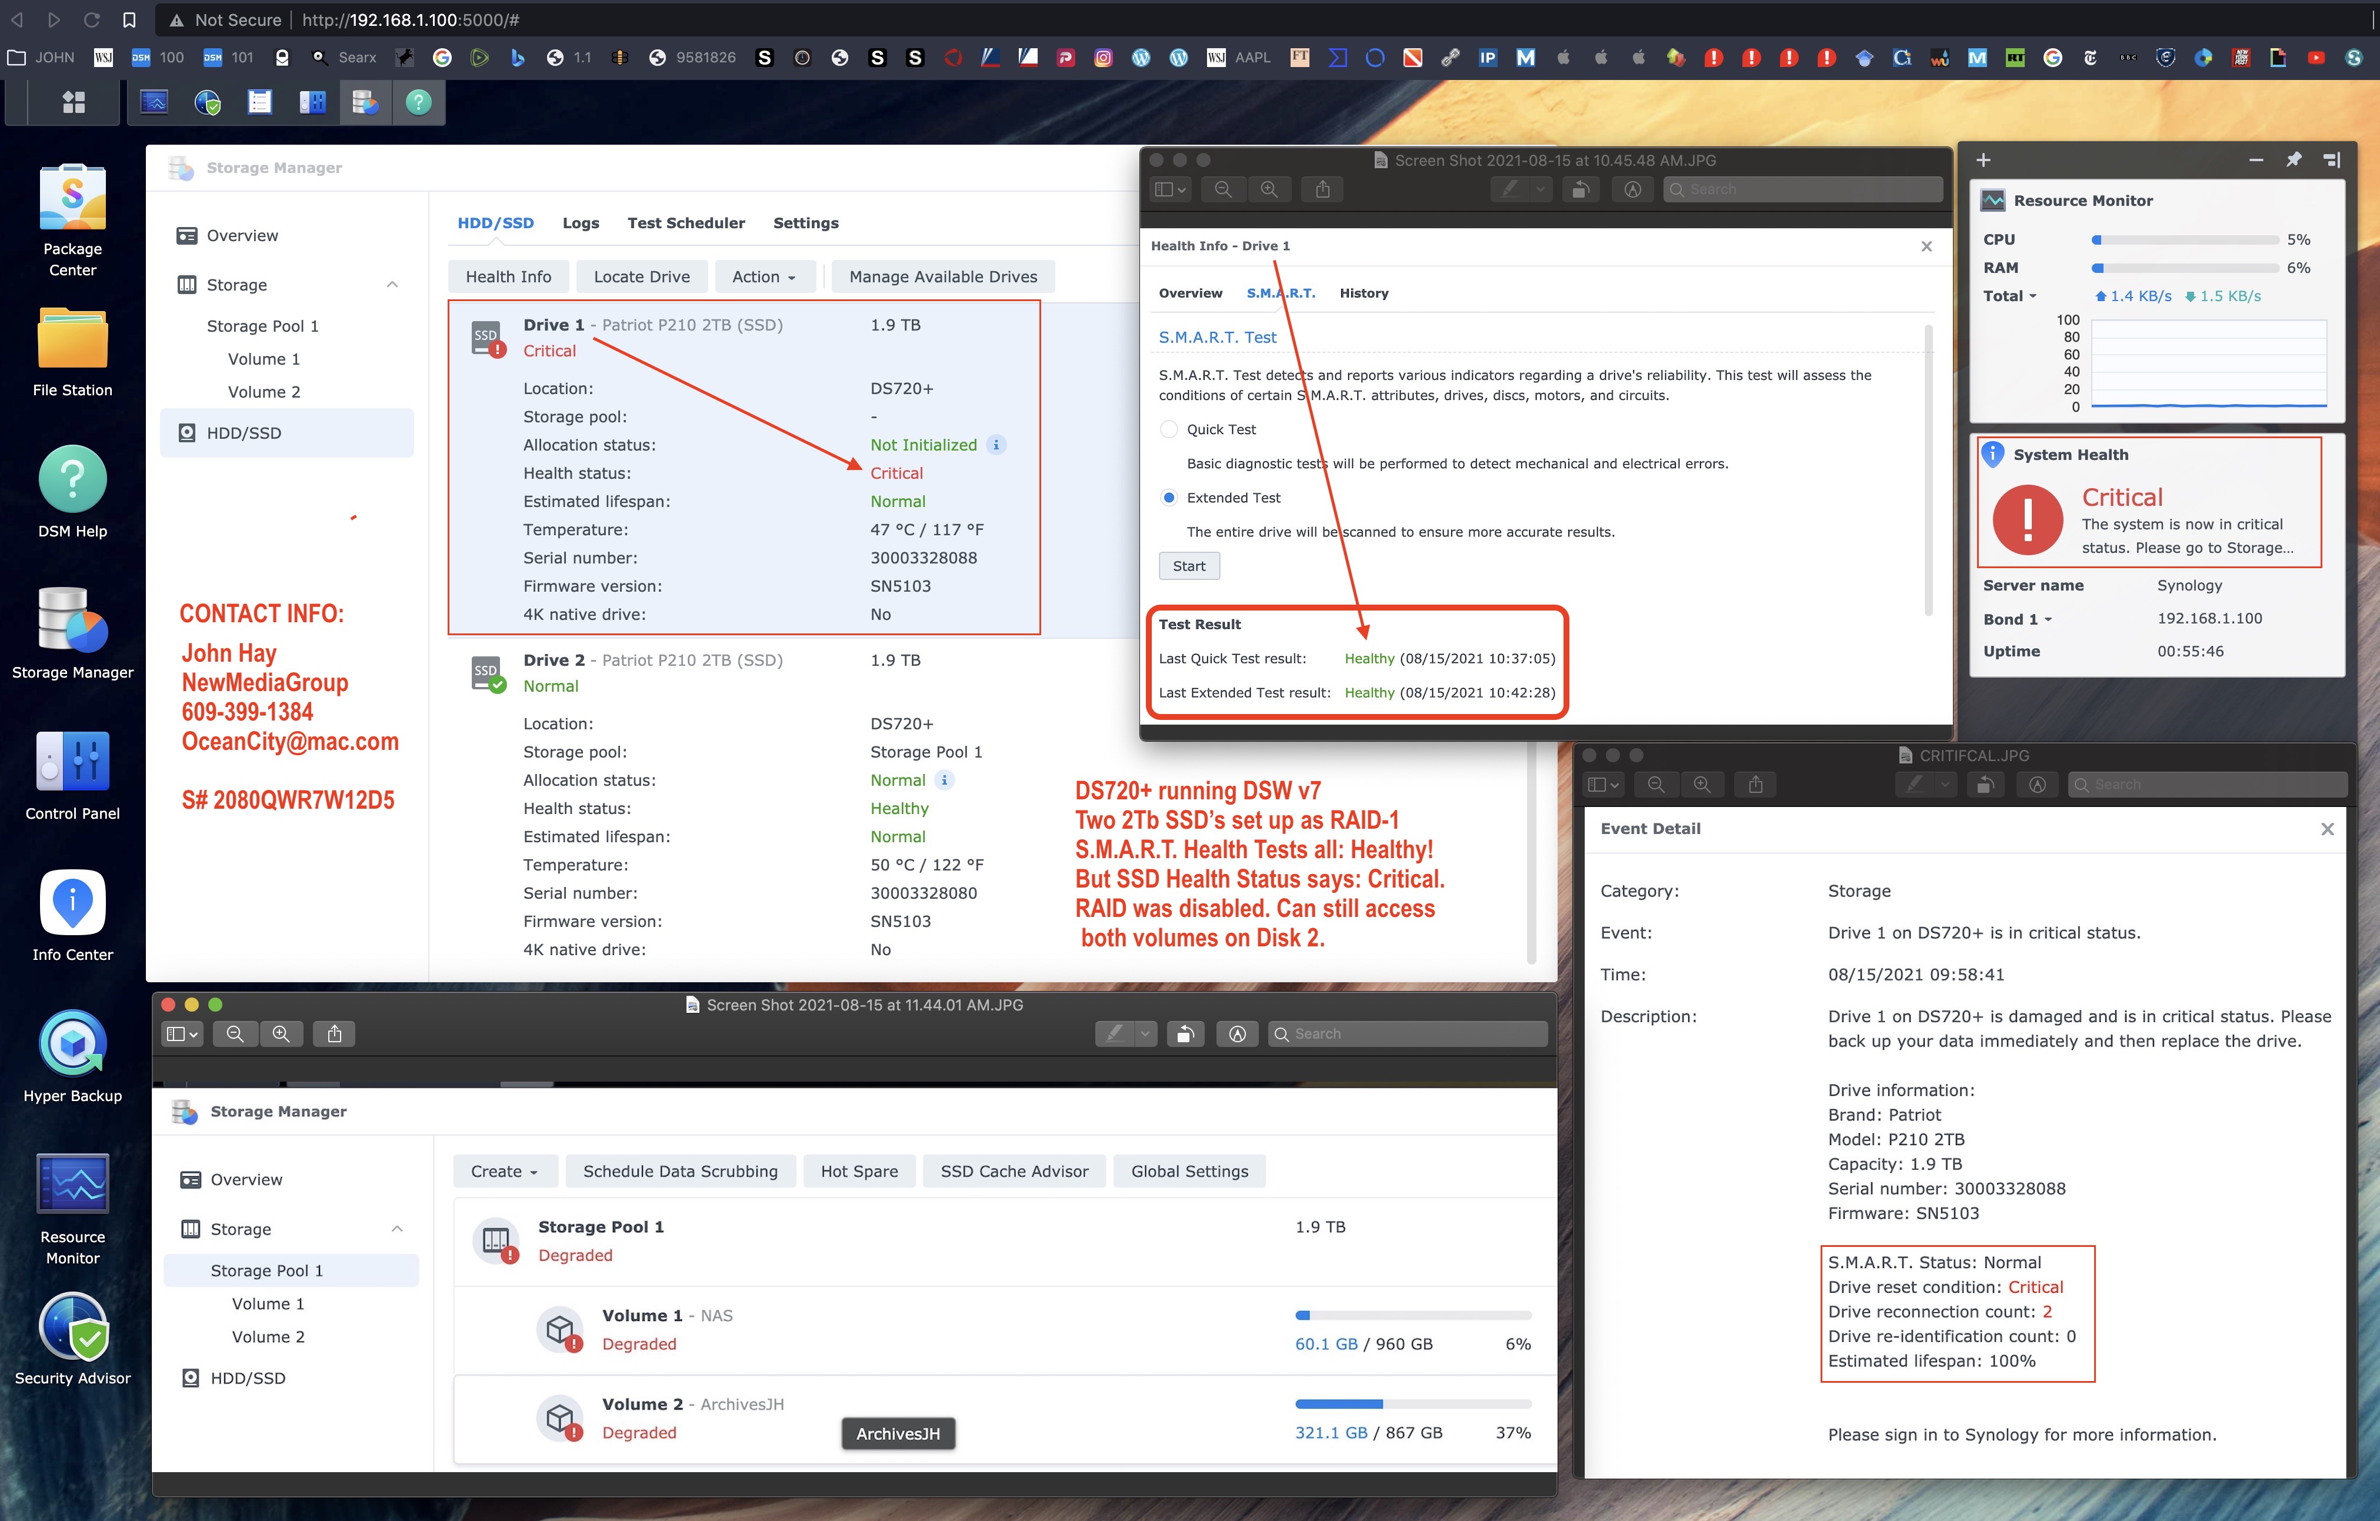This screenshot has height=1521, width=2380.
Task: Zoom in on the 11.44.01 AM screenshot preview
Action: [281, 1034]
